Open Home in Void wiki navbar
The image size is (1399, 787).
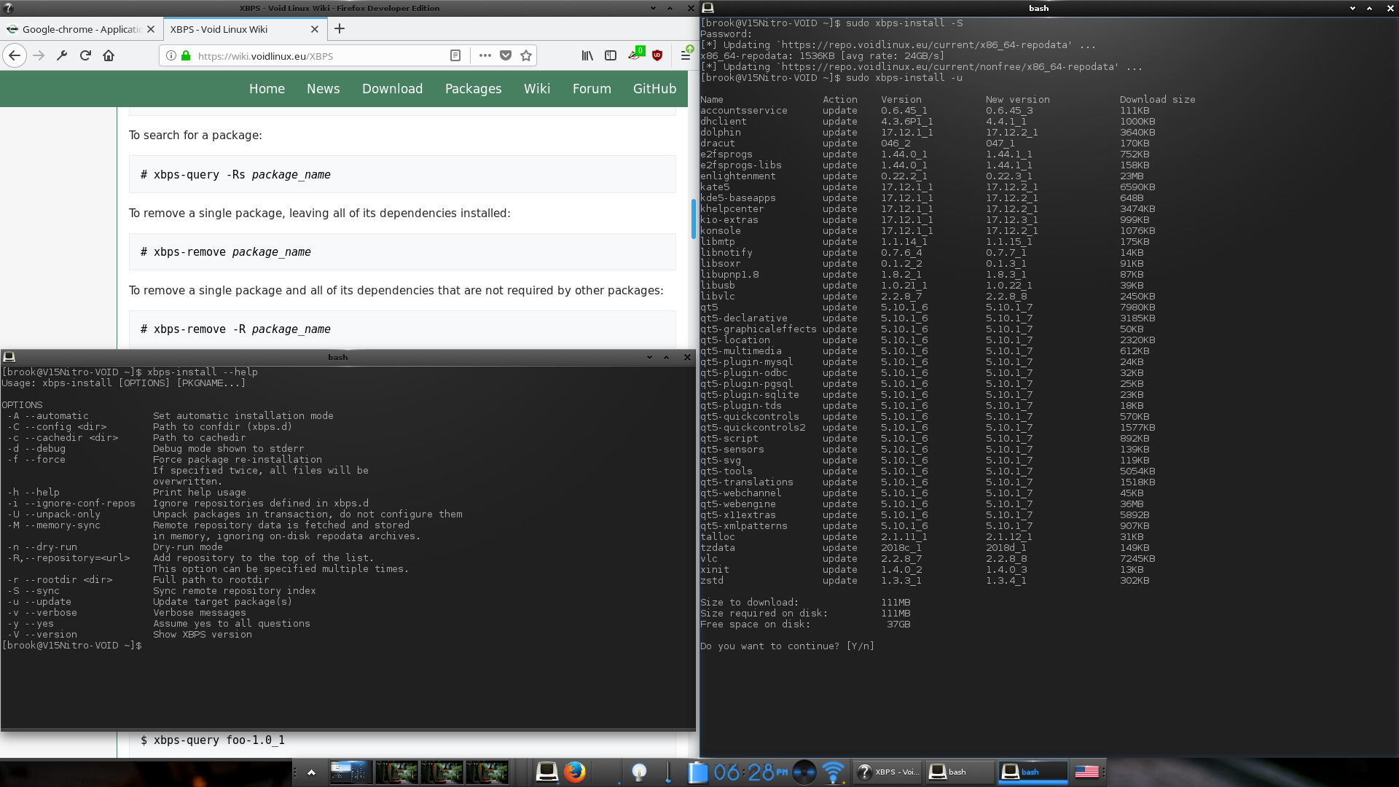[267, 89]
